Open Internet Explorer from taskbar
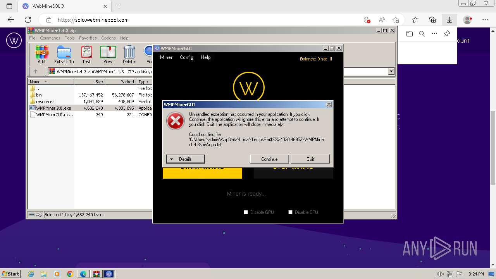This screenshot has height=279, width=496. 31,274
